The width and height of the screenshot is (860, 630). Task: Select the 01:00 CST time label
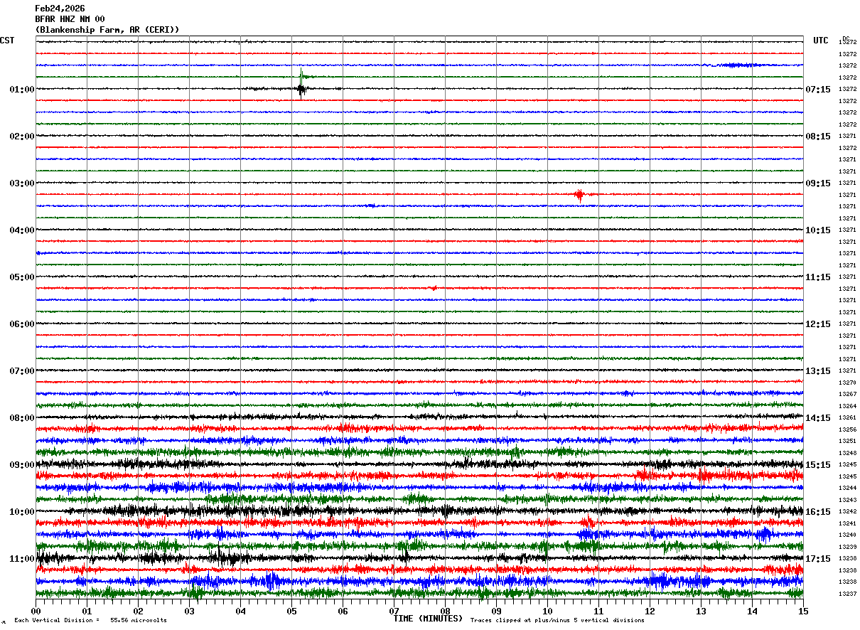[x=22, y=90]
